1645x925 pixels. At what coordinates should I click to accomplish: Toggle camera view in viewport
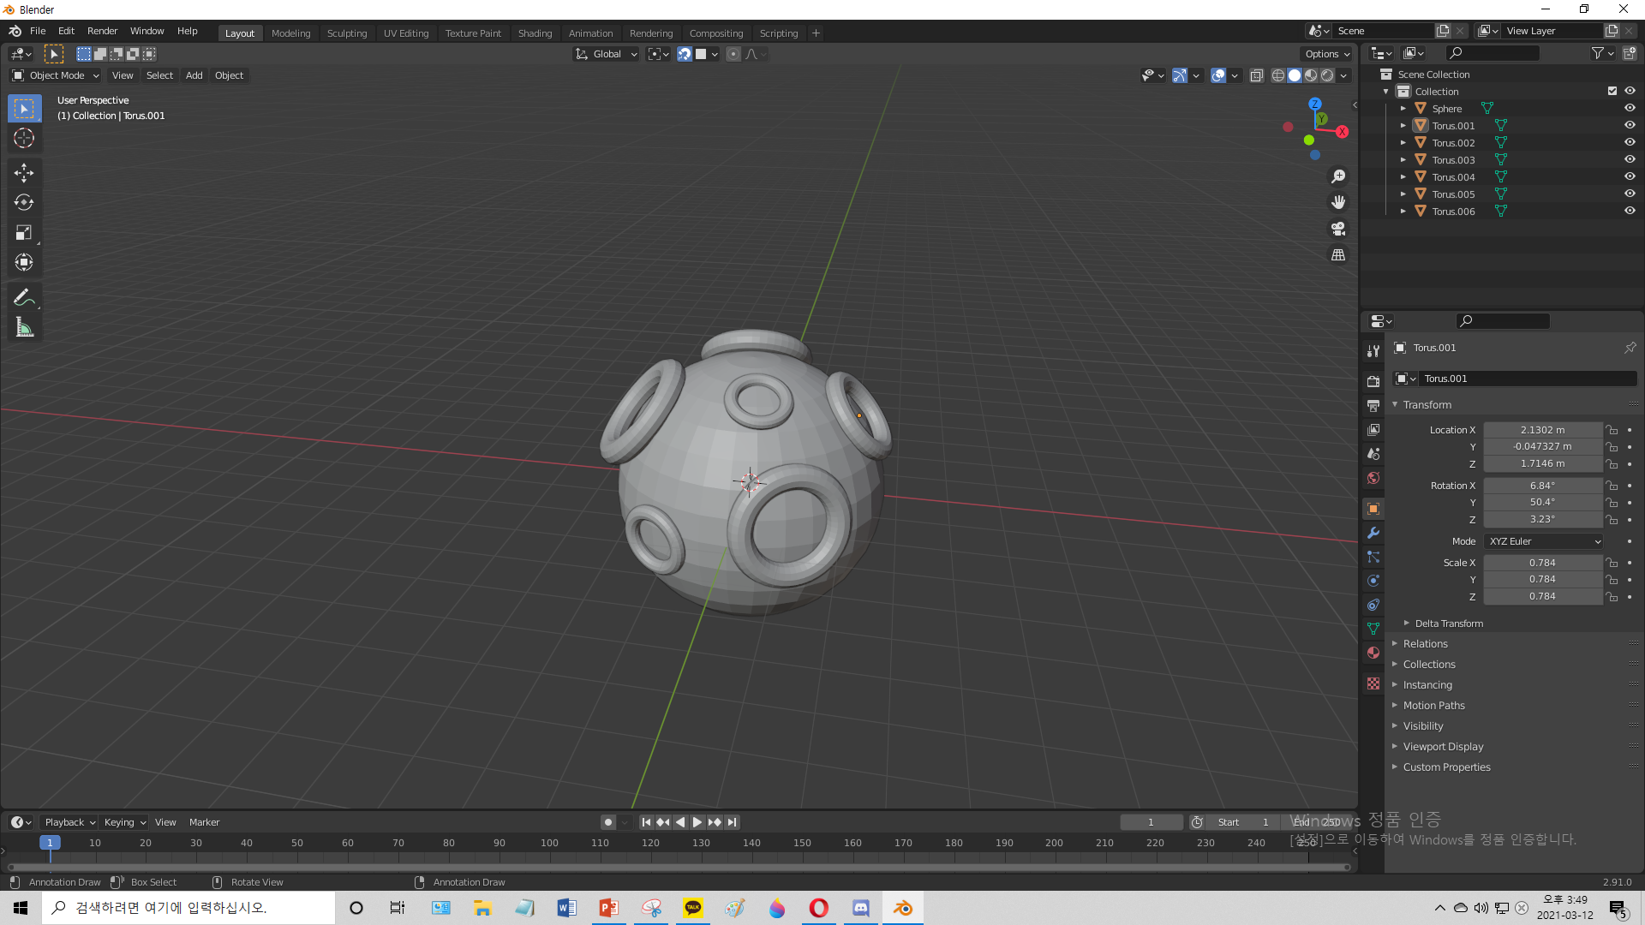point(1338,229)
